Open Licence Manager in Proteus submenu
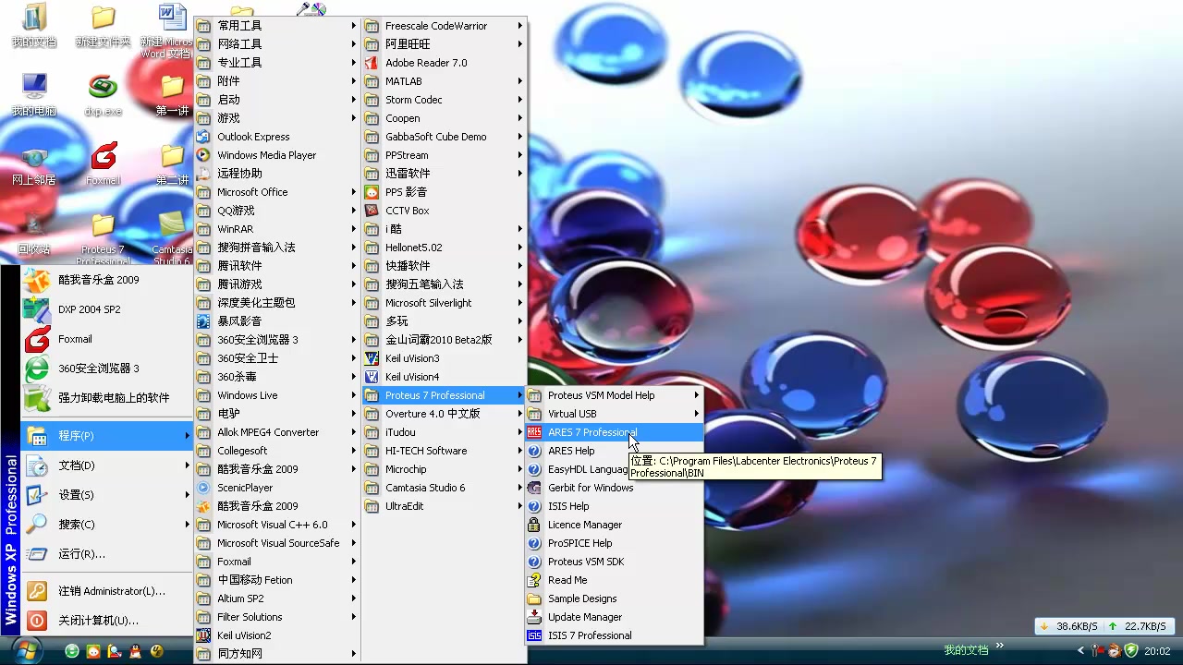This screenshot has height=665, width=1183. click(x=615, y=525)
